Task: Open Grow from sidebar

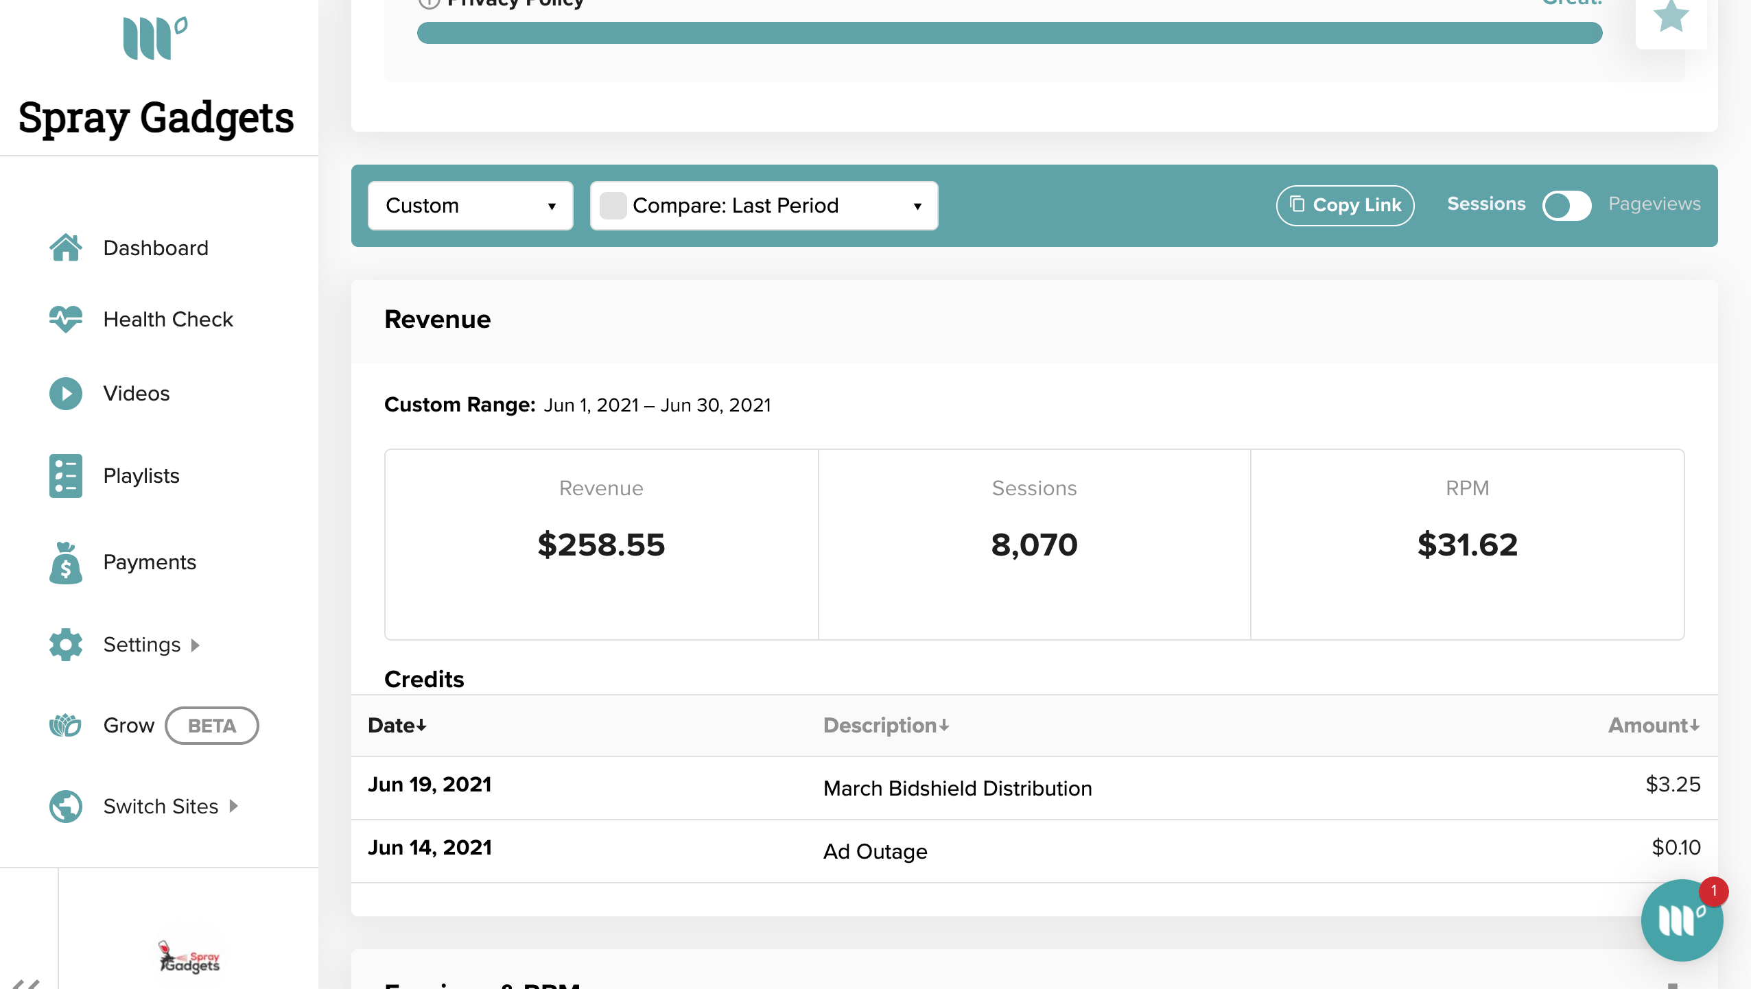Action: 129,726
